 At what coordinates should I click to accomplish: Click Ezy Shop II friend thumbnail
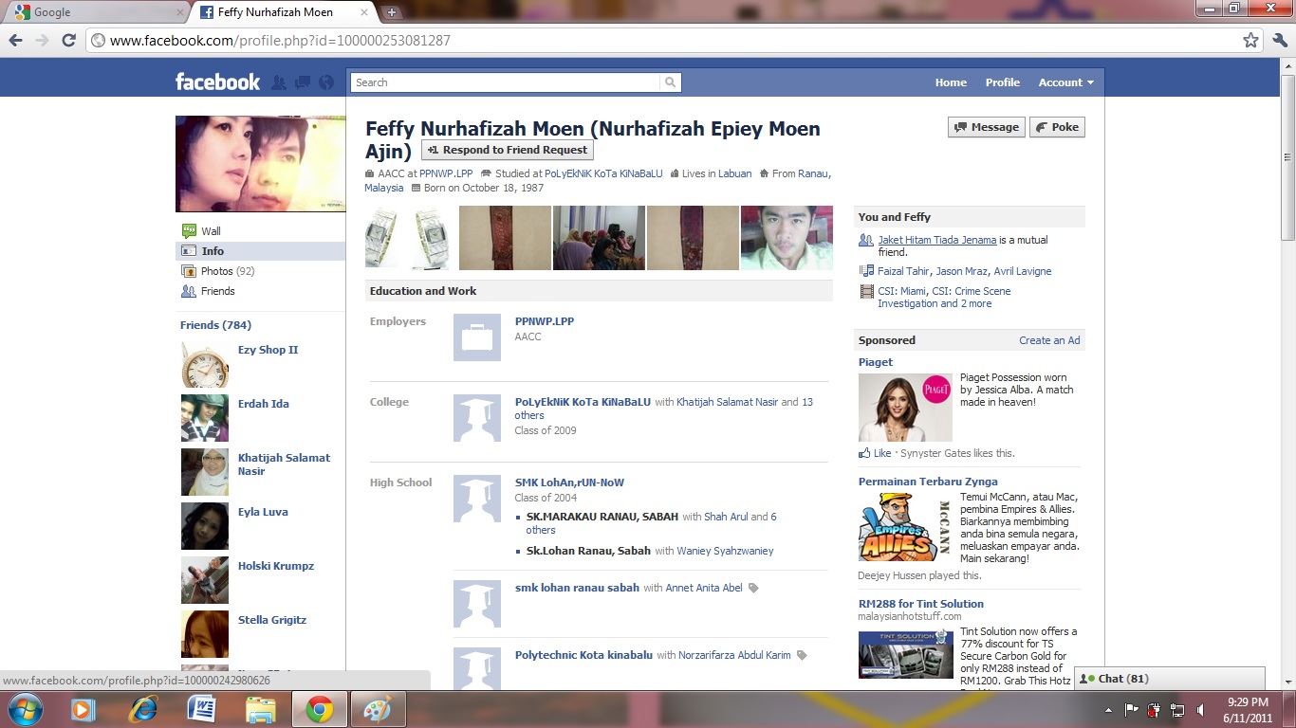(x=205, y=365)
